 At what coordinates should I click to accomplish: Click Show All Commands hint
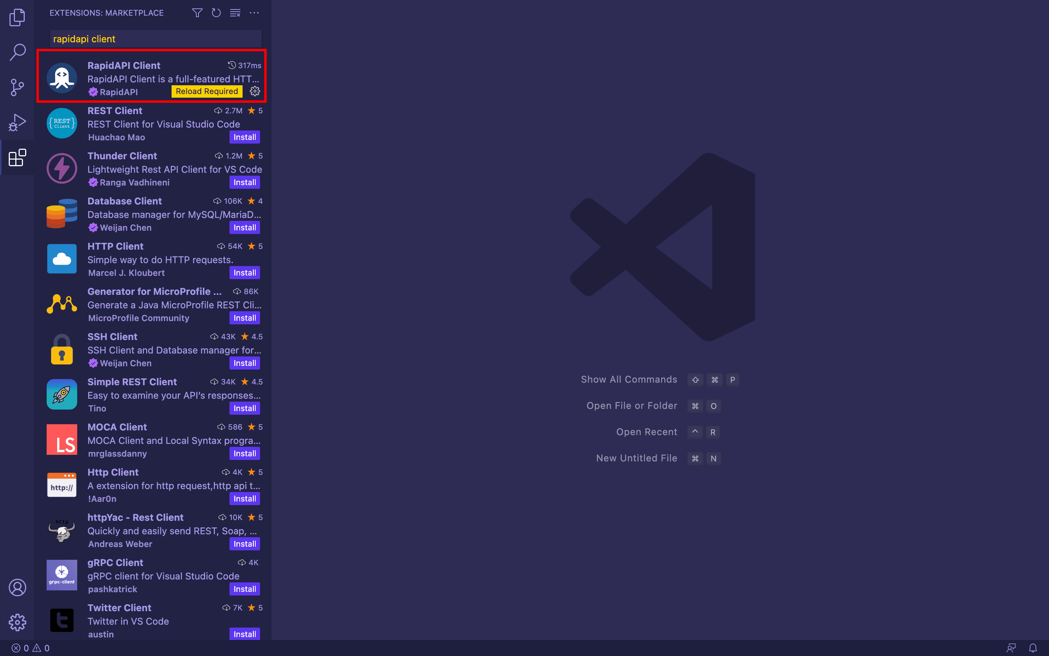(629, 379)
